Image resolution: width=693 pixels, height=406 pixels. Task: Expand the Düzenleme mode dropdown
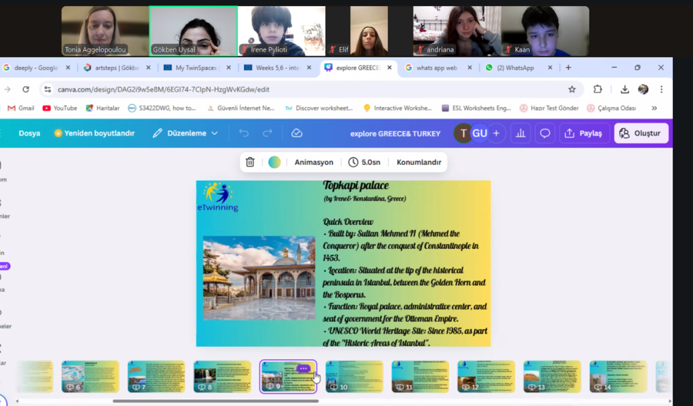click(x=186, y=134)
